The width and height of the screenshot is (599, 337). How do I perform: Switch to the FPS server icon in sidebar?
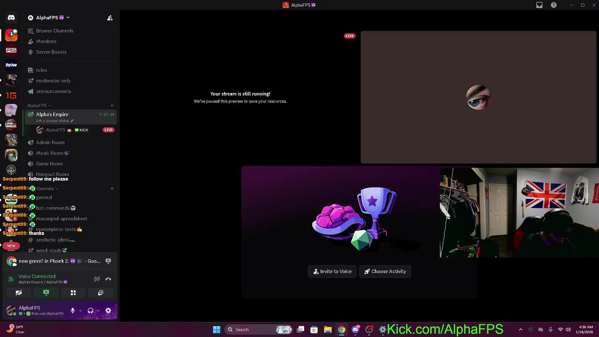click(x=11, y=50)
